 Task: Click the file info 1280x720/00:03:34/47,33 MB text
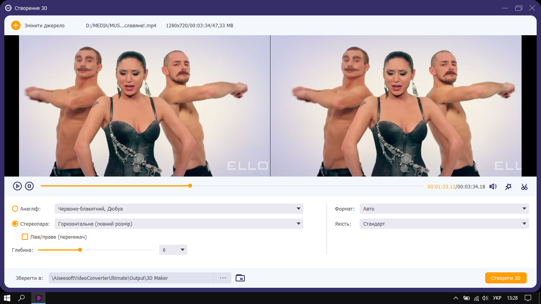click(x=200, y=26)
